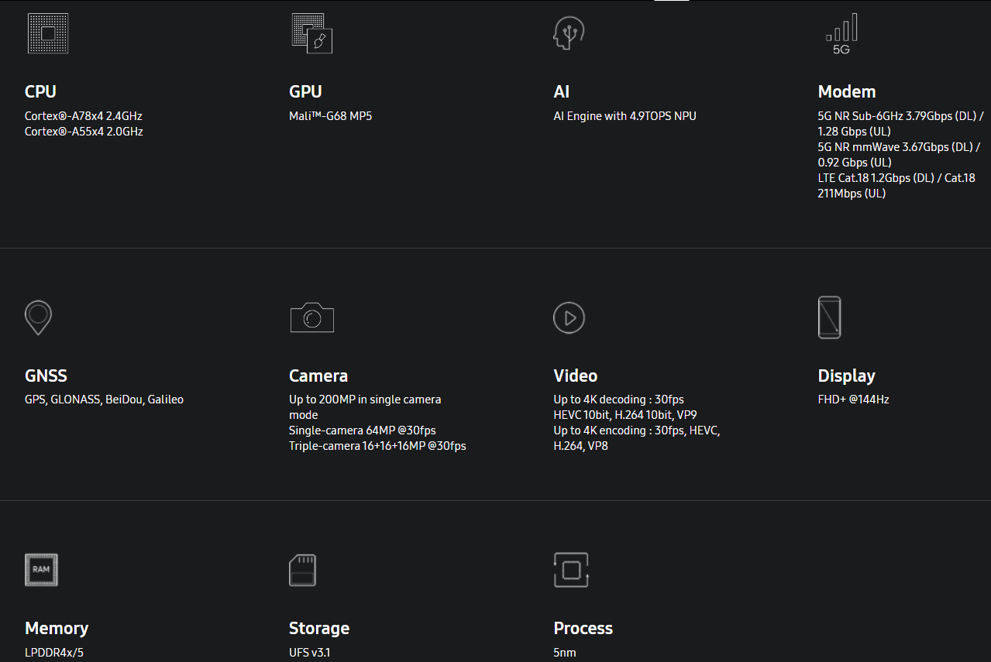Image resolution: width=991 pixels, height=662 pixels.
Task: Click the AI heading
Action: click(x=562, y=91)
